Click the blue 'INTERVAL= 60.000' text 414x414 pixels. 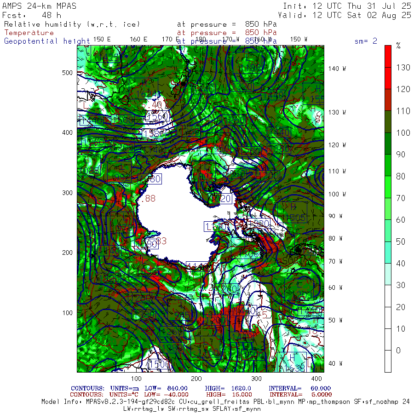[x=299, y=388]
